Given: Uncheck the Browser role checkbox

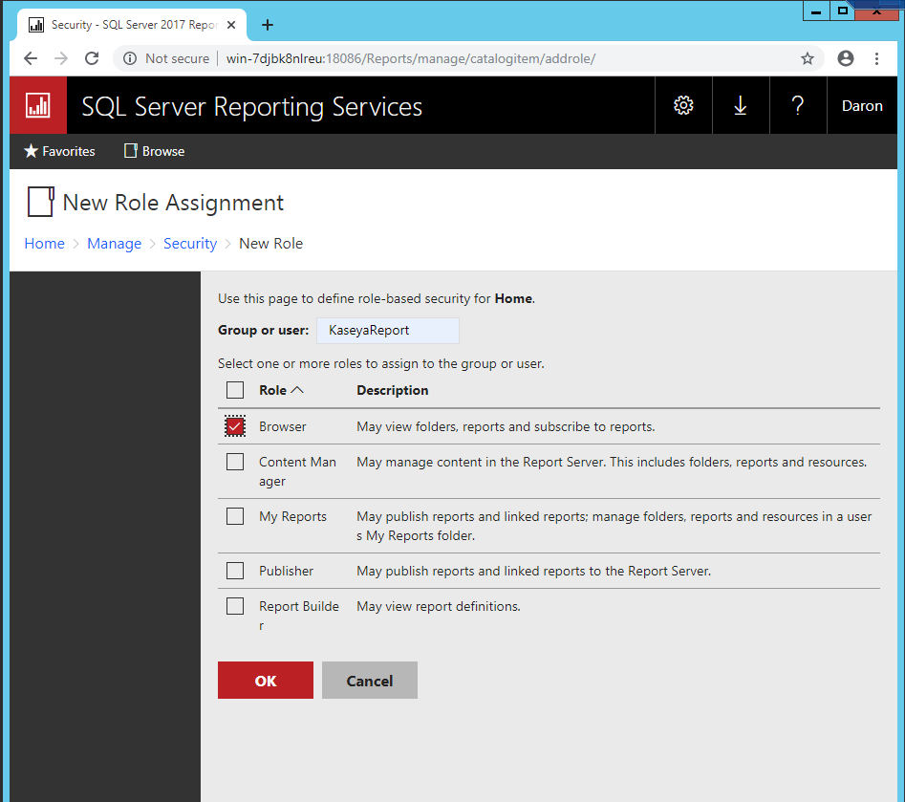Looking at the screenshot, I should 235,426.
